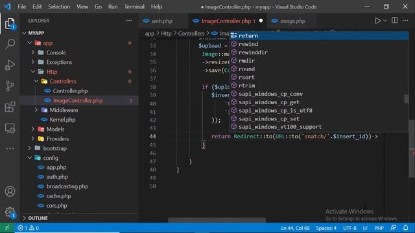Change line ending via LF status item

(365, 228)
